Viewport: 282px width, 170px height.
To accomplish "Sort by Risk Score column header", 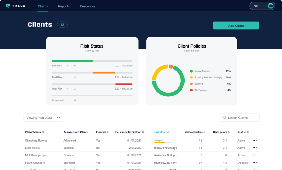I will pyautogui.click(x=220, y=132).
